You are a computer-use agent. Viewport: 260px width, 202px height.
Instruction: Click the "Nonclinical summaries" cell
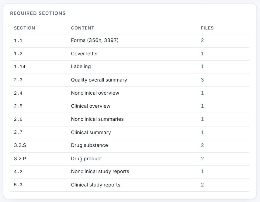point(97,119)
